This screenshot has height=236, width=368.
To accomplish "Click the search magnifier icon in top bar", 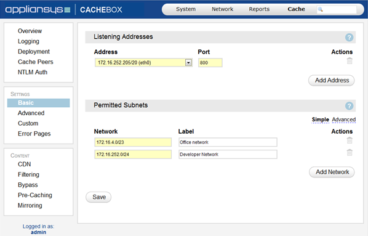I will 320,9.
